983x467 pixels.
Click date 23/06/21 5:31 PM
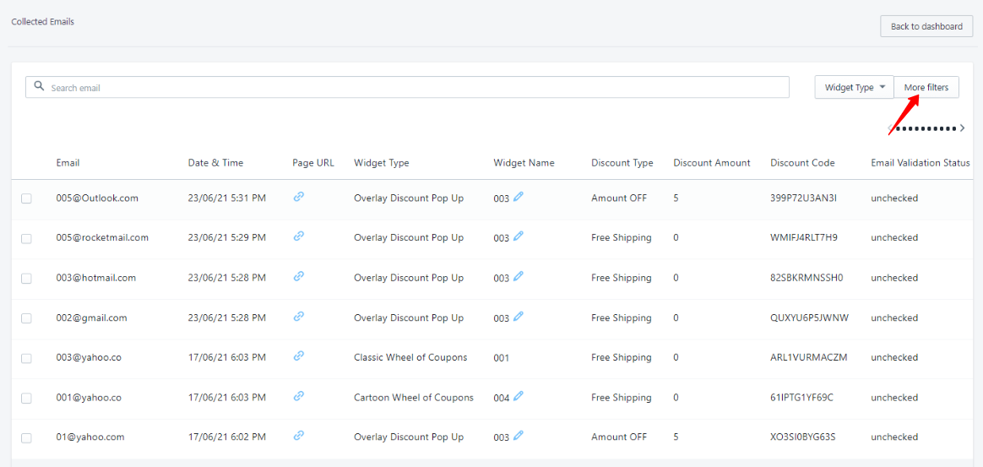click(x=227, y=198)
